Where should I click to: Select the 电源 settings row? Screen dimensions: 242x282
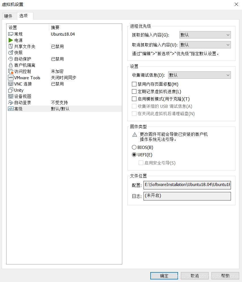64,40
